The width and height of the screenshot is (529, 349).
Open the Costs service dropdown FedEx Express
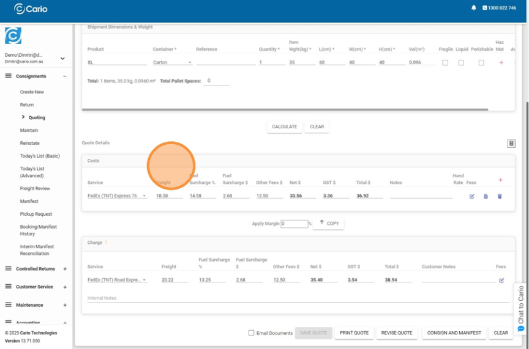pos(117,196)
